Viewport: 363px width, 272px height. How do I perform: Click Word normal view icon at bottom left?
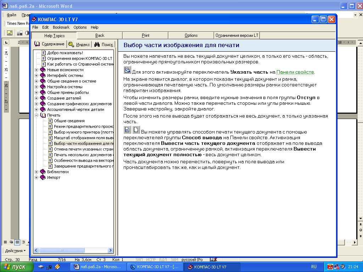5,242
